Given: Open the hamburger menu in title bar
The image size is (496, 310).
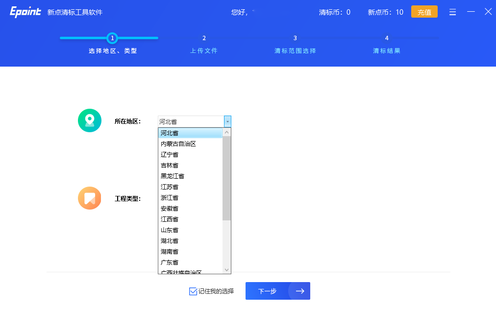Looking at the screenshot, I should 452,12.
